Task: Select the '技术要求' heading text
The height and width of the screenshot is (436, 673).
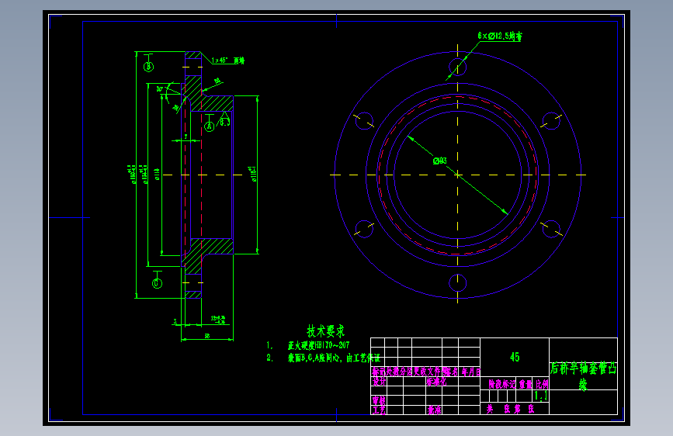Action: pyautogui.click(x=326, y=330)
